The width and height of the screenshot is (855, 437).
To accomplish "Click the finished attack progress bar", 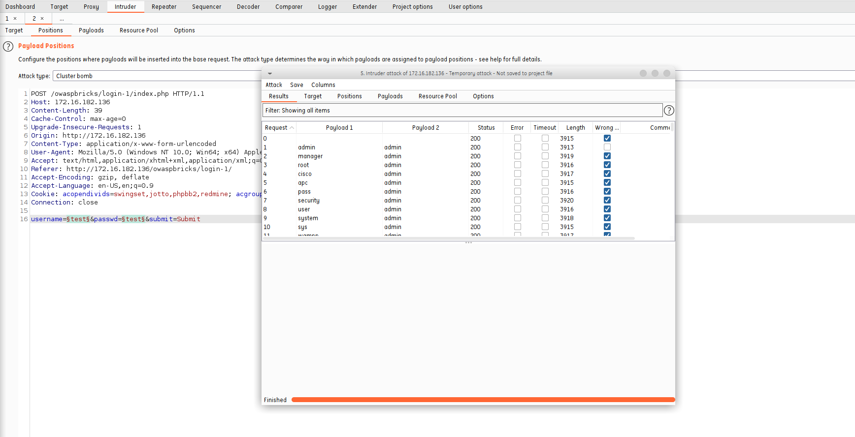I will tap(483, 400).
